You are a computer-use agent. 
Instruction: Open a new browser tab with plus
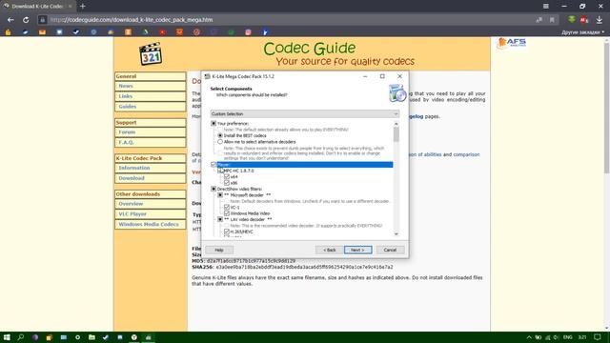[83, 7]
